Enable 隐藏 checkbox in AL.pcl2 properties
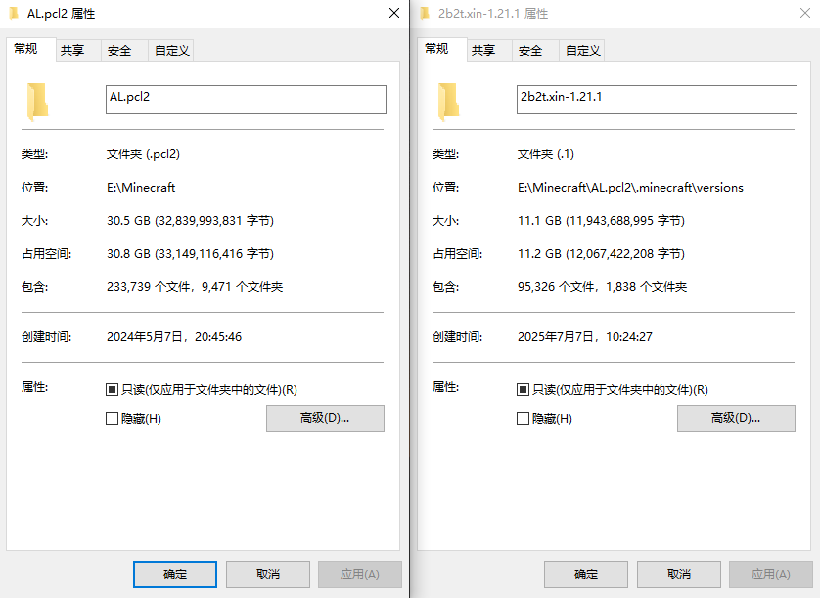The width and height of the screenshot is (820, 598). 112,419
